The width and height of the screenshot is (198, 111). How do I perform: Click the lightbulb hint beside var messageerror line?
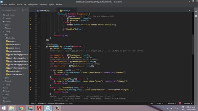(31, 62)
